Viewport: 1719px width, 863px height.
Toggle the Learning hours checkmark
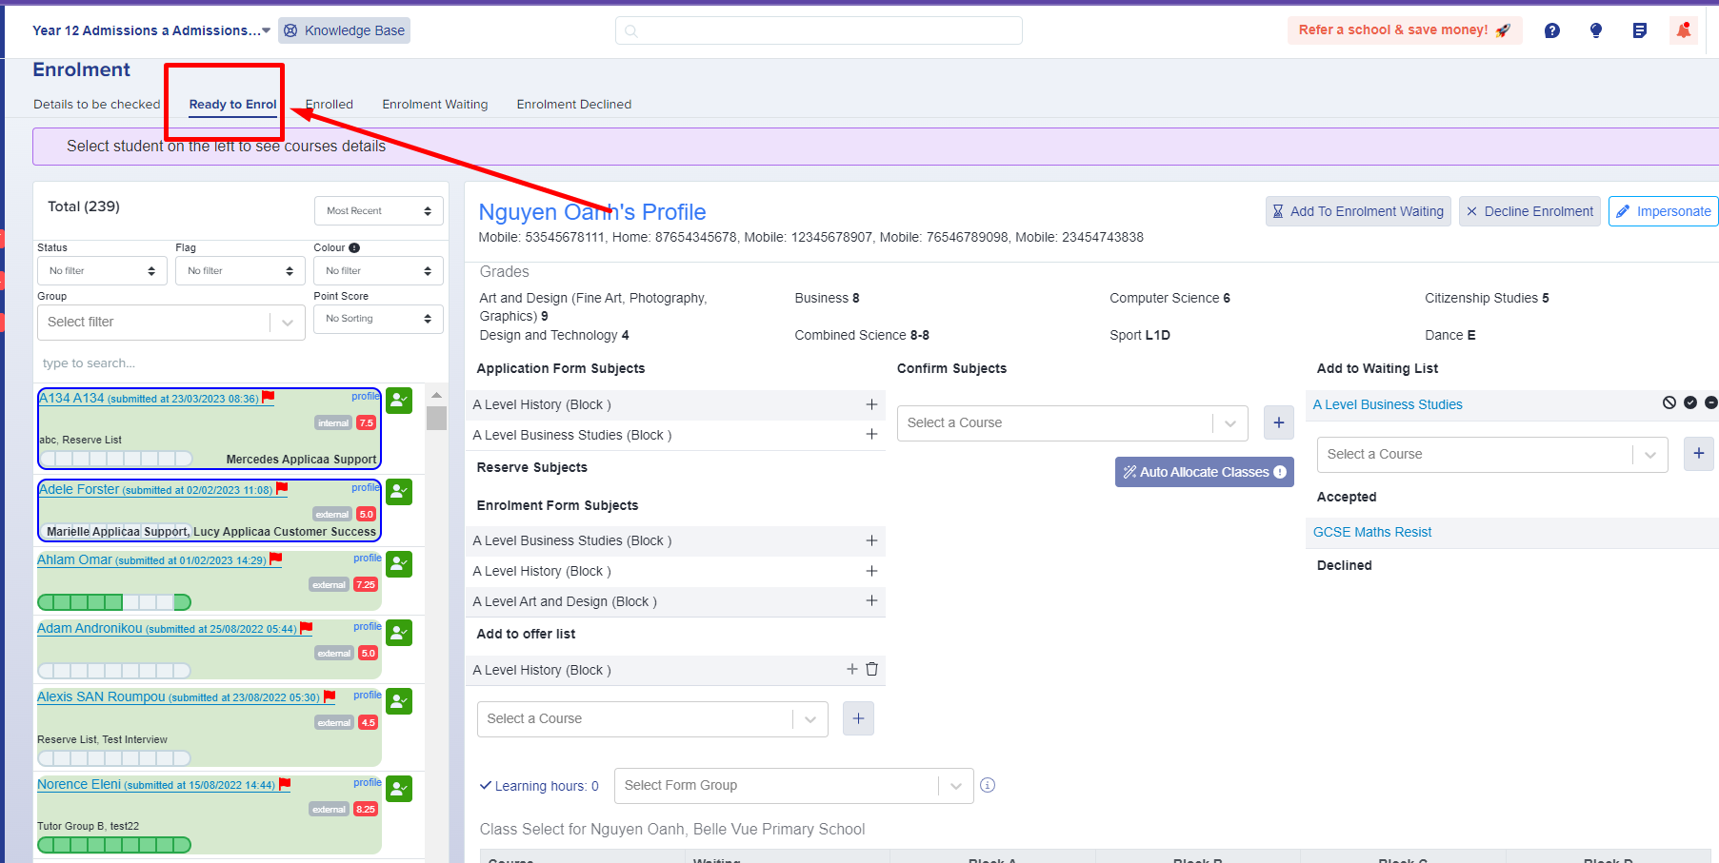[x=486, y=785]
